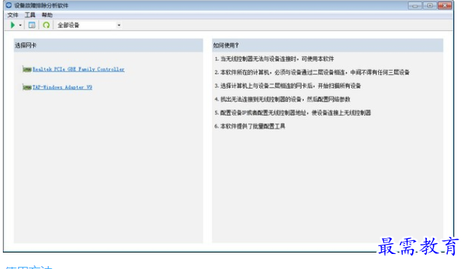Open dropdown arrow beside play button
The width and height of the screenshot is (465, 269).
pos(20,26)
